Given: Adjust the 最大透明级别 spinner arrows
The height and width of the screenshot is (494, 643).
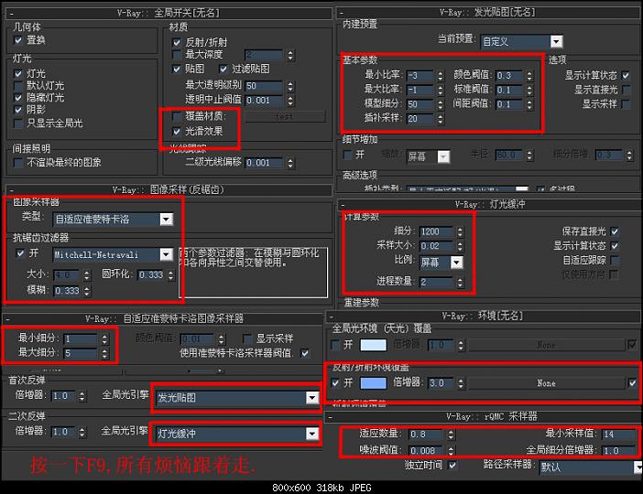Looking at the screenshot, I should [290, 86].
